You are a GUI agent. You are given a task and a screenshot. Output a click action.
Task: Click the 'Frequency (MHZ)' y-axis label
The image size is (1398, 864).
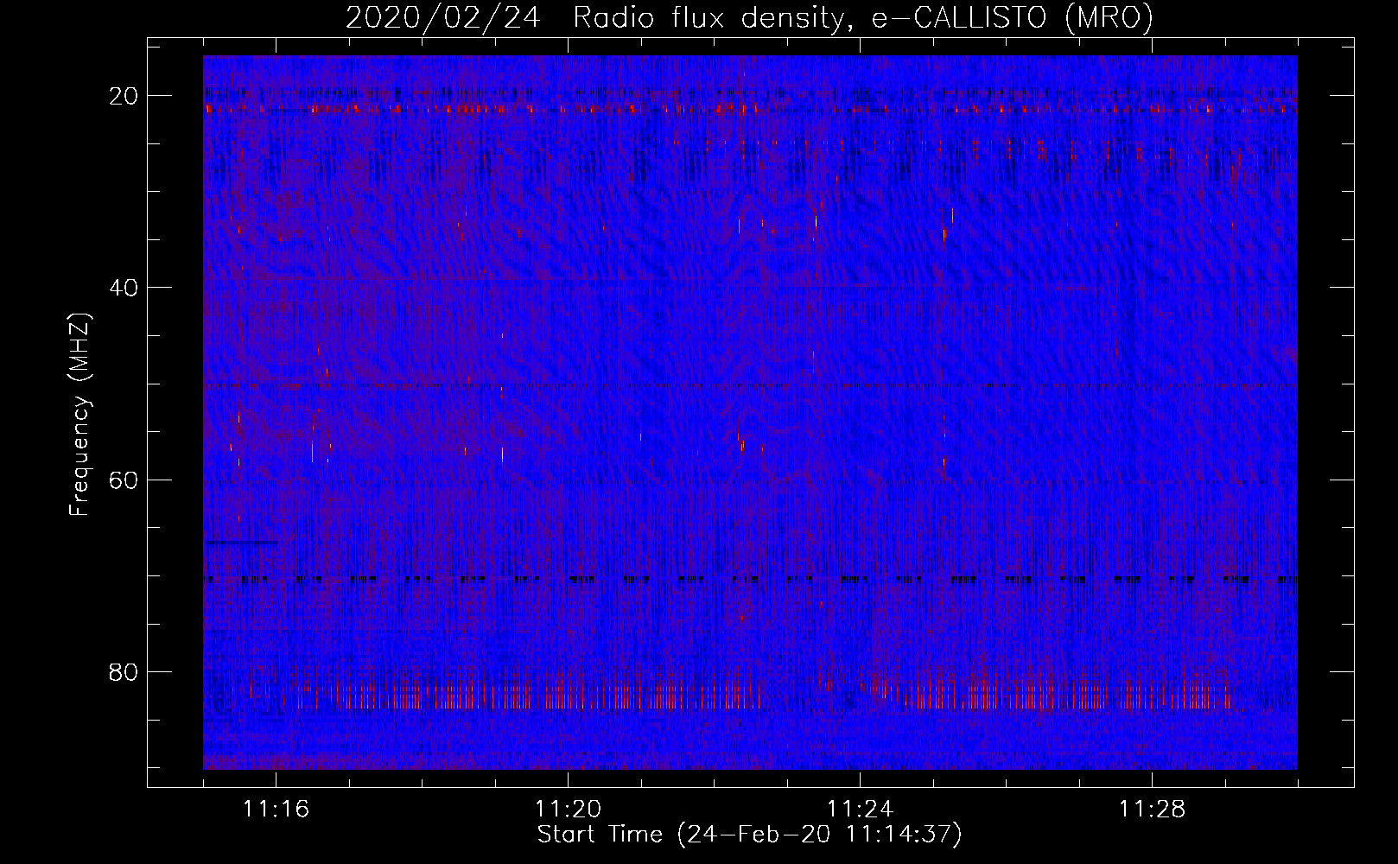coord(79,414)
